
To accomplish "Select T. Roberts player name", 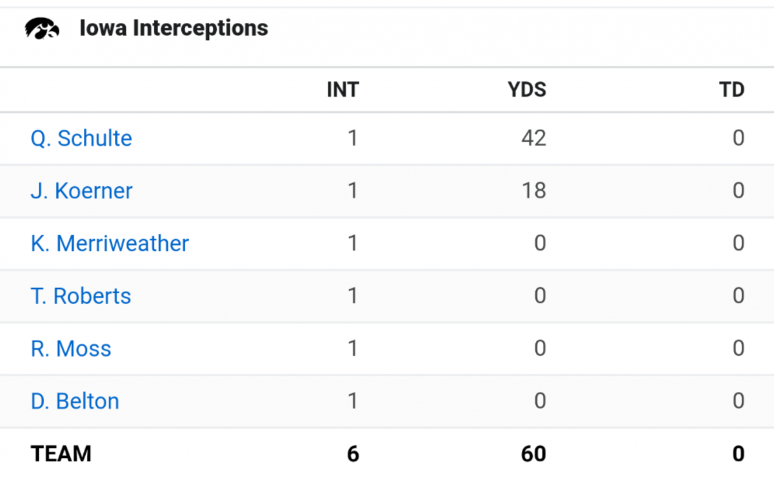I will pos(81,296).
